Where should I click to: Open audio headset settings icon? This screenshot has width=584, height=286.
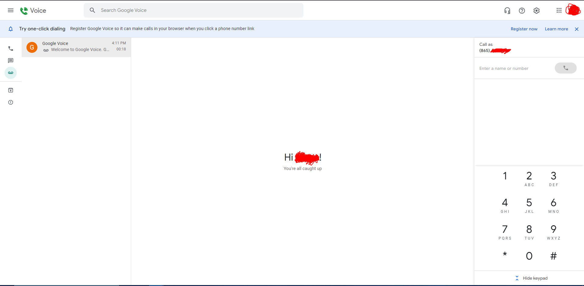coord(507,11)
